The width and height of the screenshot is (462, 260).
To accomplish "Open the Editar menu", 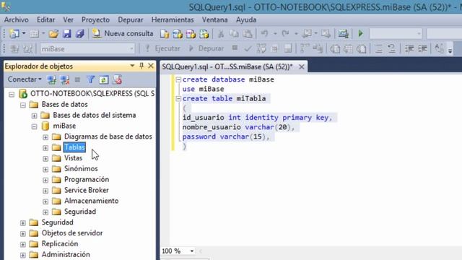I will [45, 19].
